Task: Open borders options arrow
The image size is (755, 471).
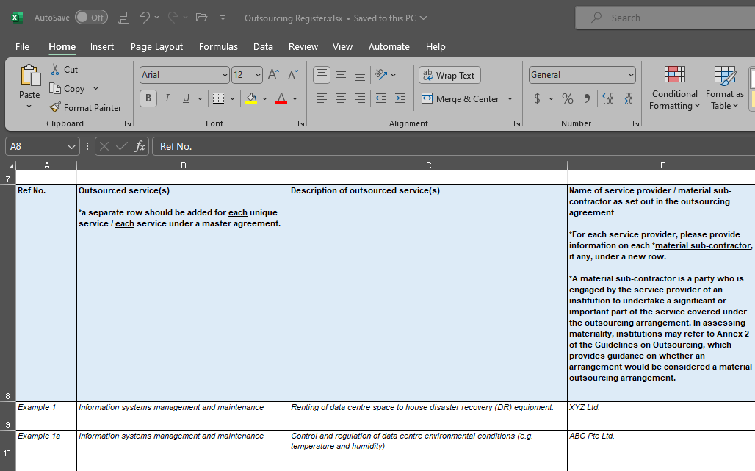Action: (x=232, y=98)
